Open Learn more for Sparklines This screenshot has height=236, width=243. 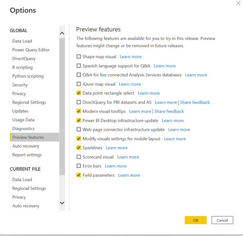pyautogui.click(x=117, y=148)
